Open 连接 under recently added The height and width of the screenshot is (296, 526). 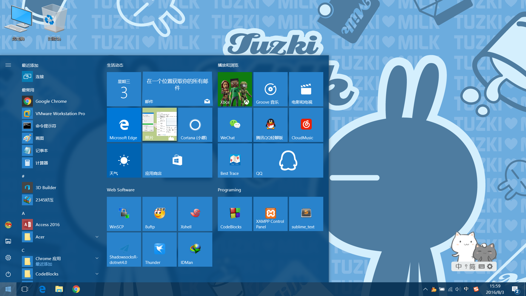click(x=61, y=76)
